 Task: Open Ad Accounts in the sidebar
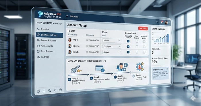coord(49,46)
